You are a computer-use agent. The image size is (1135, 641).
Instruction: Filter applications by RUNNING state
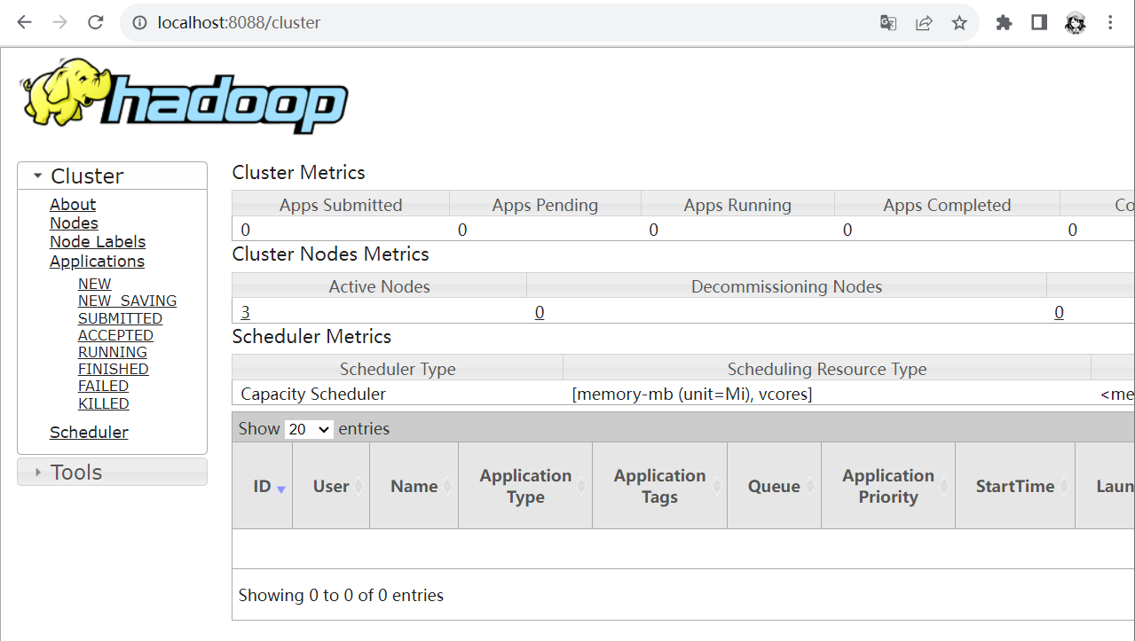pos(113,352)
